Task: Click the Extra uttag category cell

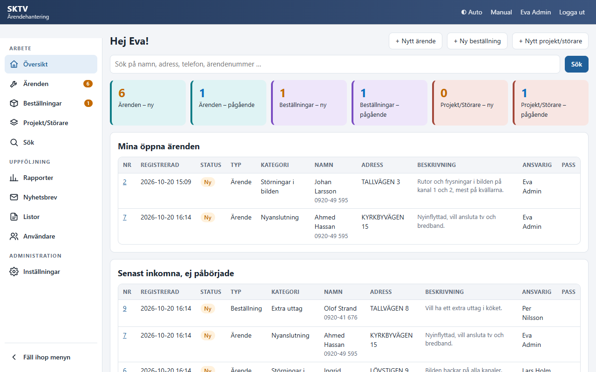Action: tap(287, 308)
